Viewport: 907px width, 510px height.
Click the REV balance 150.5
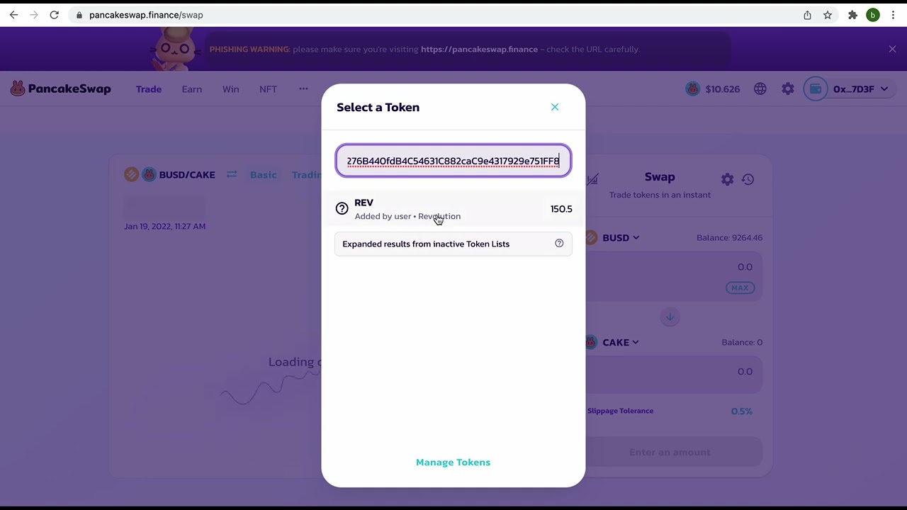561,209
